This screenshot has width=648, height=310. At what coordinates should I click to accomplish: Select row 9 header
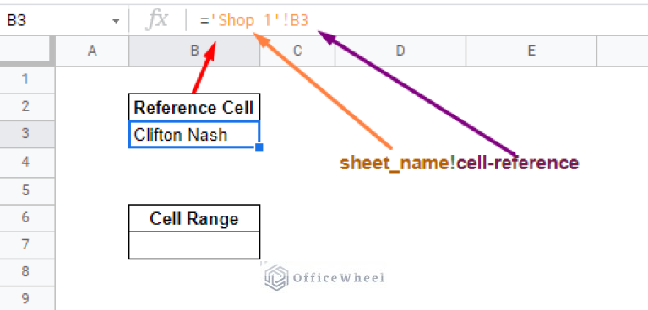click(27, 297)
